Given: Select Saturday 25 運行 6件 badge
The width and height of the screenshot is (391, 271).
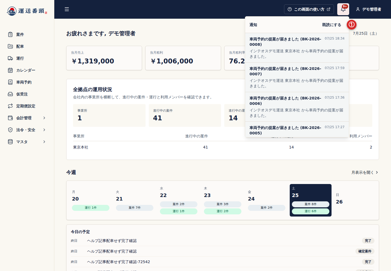Looking at the screenshot, I should click(x=311, y=211).
